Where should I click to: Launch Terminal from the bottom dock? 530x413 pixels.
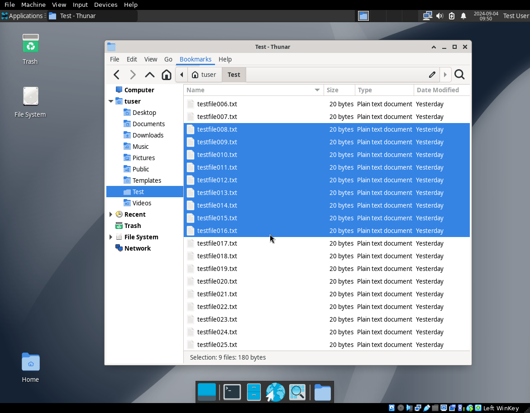(232, 392)
